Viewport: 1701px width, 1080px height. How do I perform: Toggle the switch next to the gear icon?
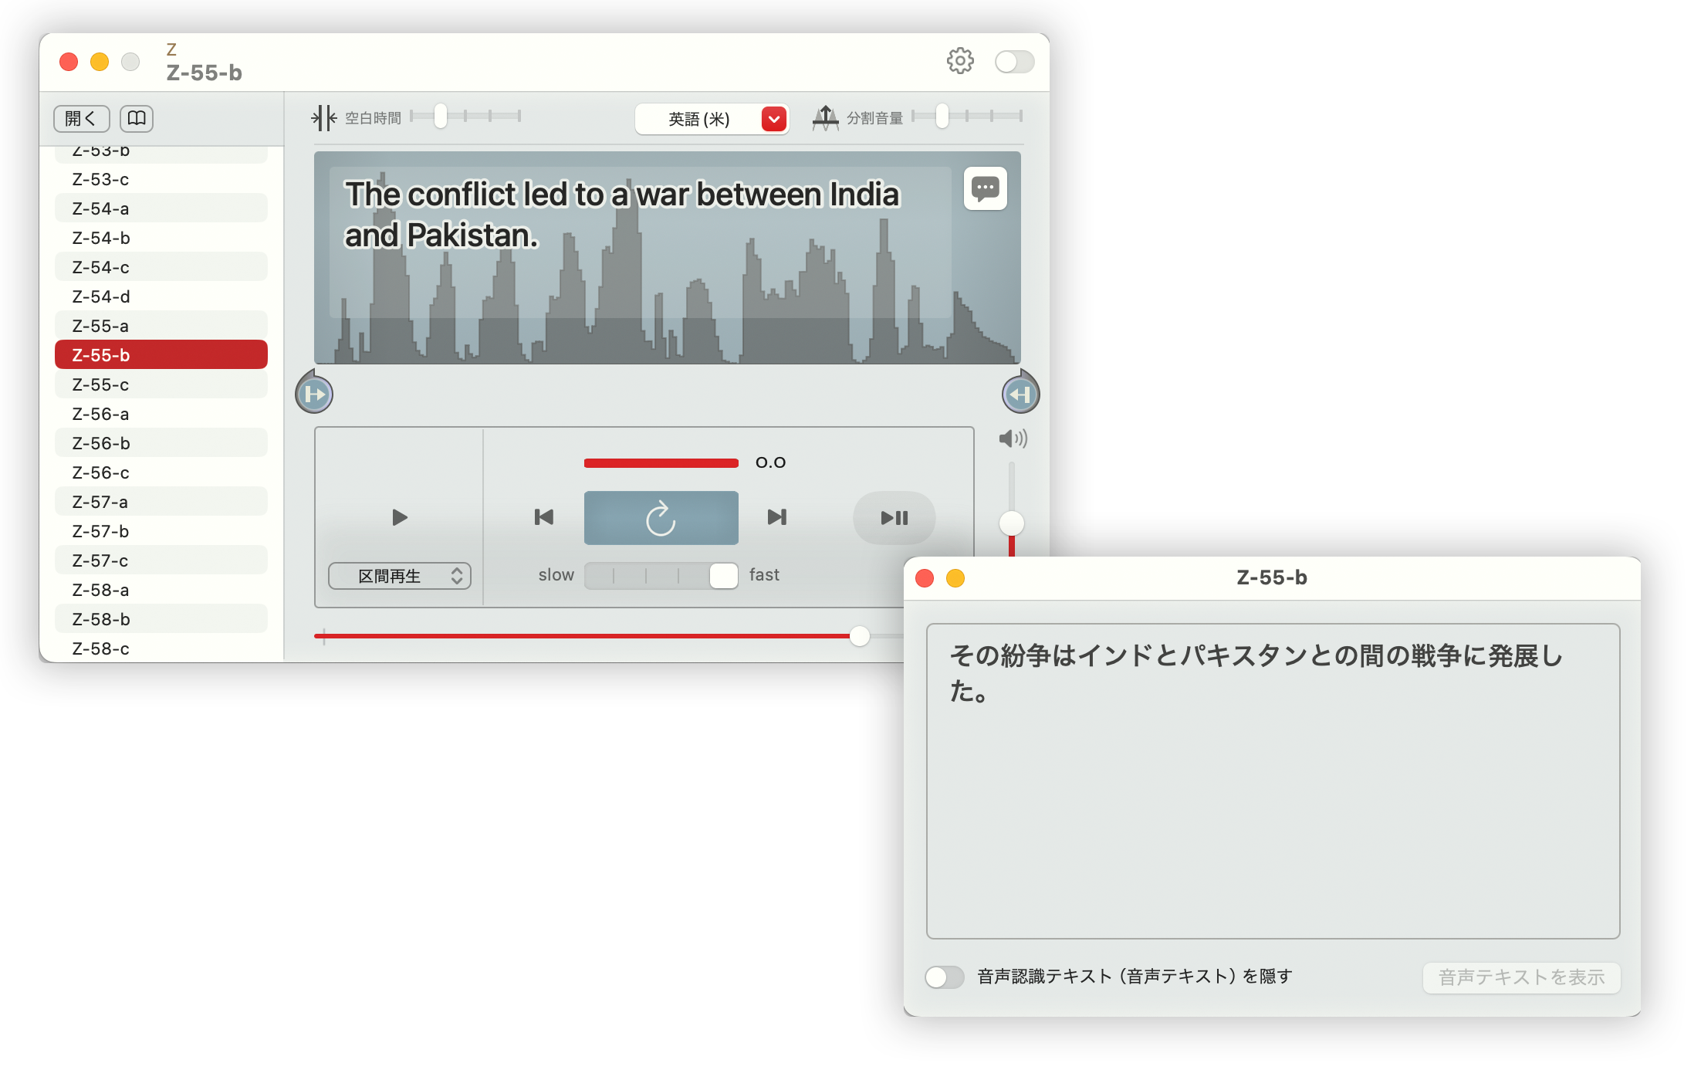pyautogui.click(x=1014, y=62)
